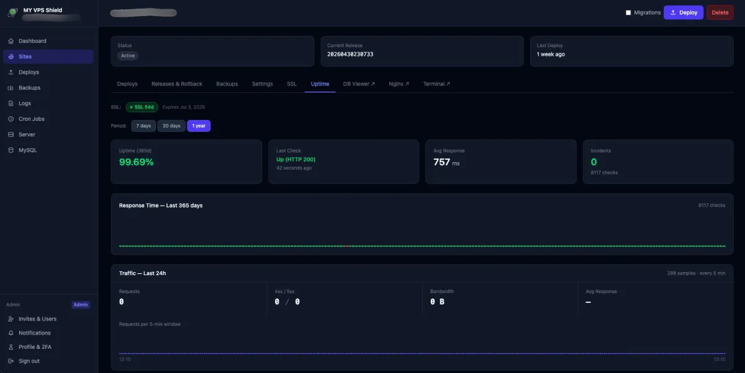
Task: Click the Cron Jobs clock icon
Action: 11,119
